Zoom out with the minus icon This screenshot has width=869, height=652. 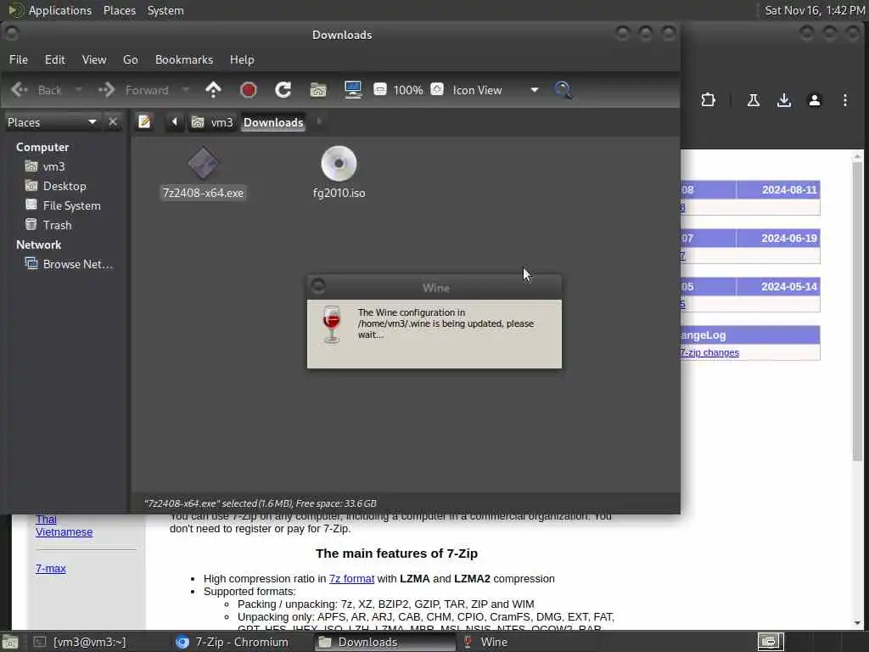(x=380, y=89)
